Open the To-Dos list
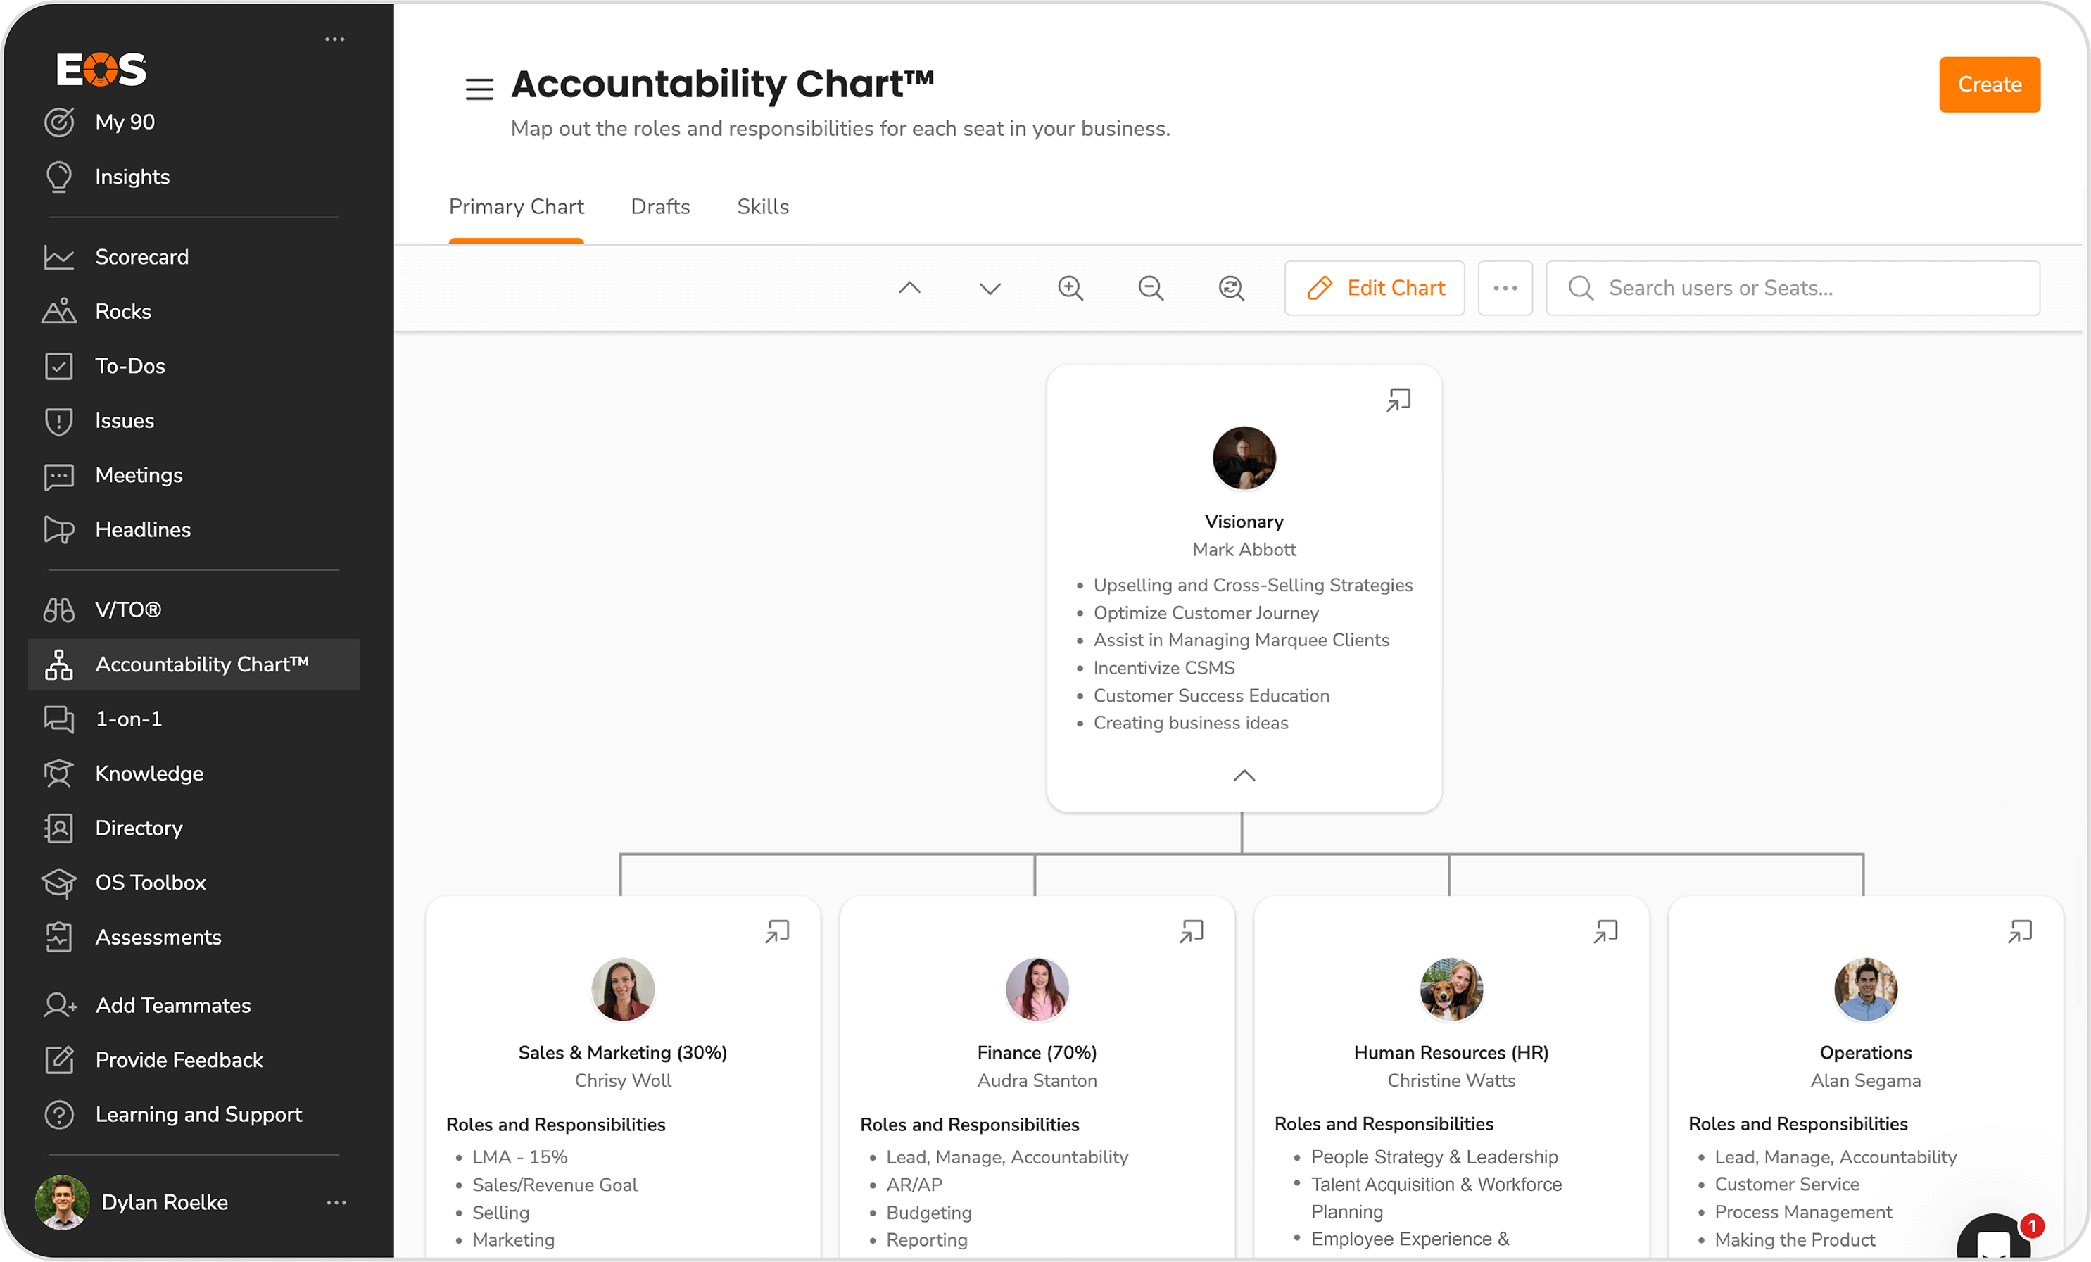 tap(129, 365)
